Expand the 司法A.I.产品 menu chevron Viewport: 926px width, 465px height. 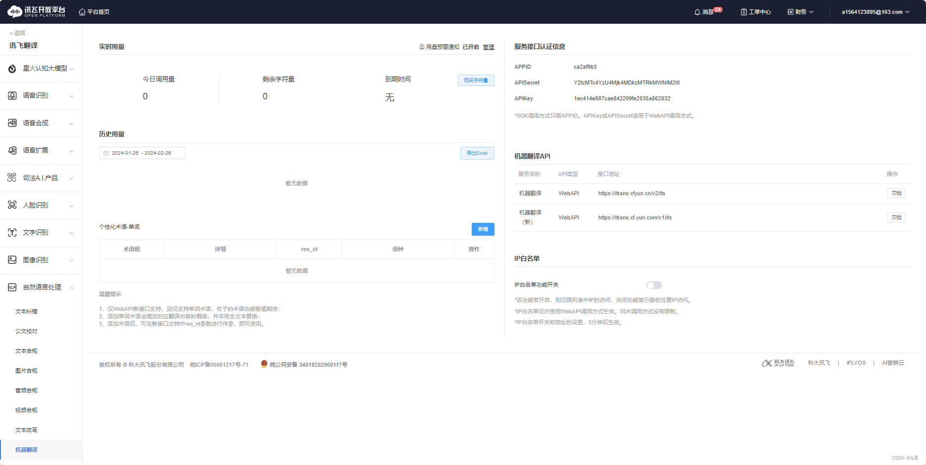tap(72, 178)
